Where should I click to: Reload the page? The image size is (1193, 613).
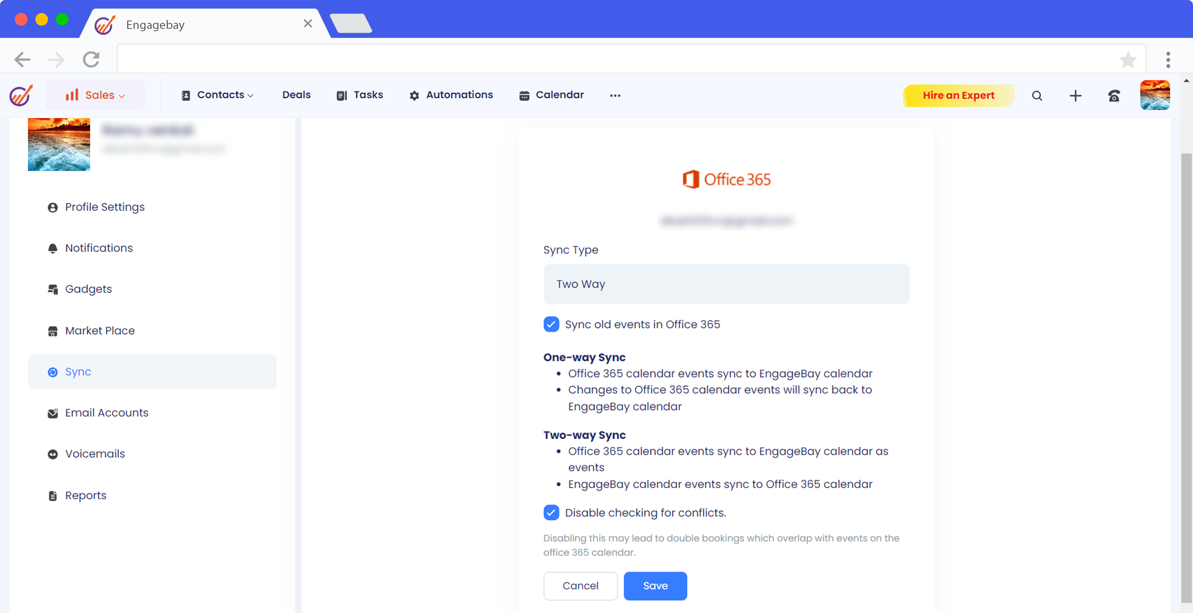pos(91,59)
